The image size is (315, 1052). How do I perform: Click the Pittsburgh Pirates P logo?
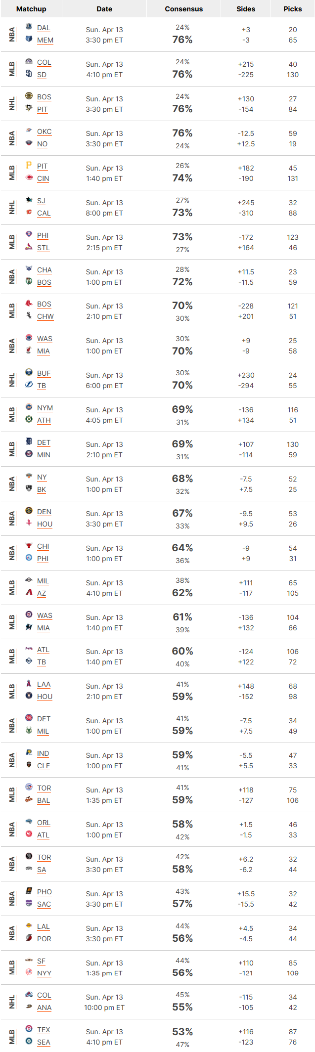tap(29, 165)
